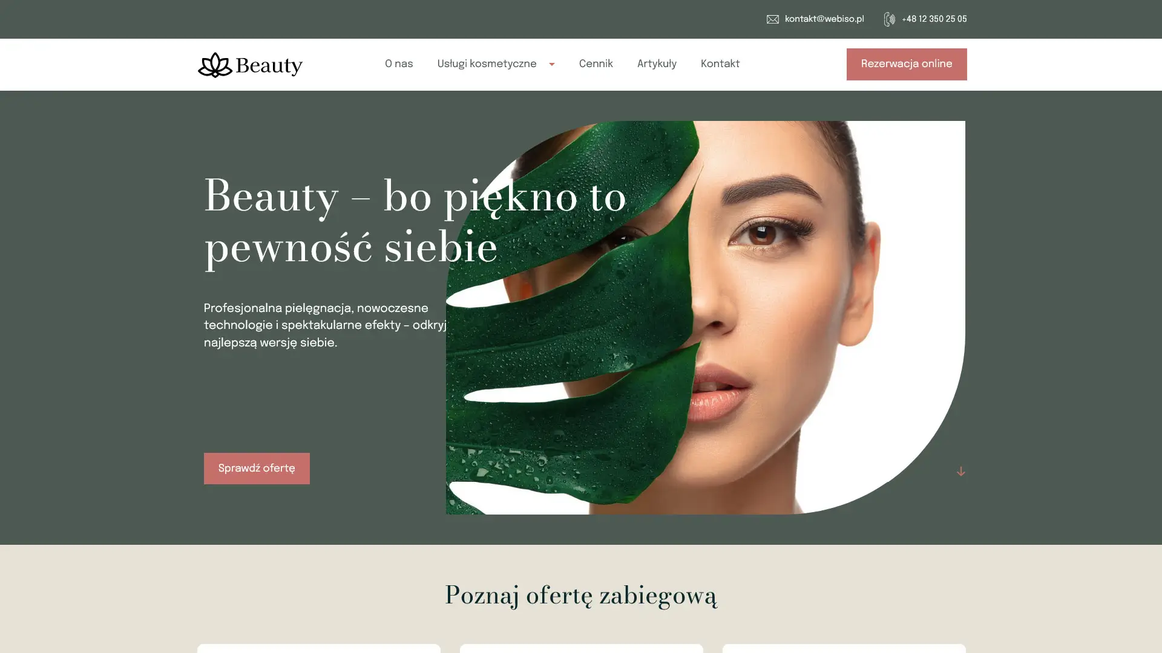
Task: Click the scroll-down arrow icon
Action: click(x=960, y=471)
